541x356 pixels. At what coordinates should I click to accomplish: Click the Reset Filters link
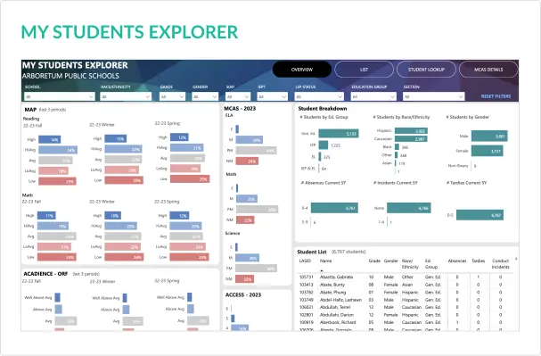496,96
